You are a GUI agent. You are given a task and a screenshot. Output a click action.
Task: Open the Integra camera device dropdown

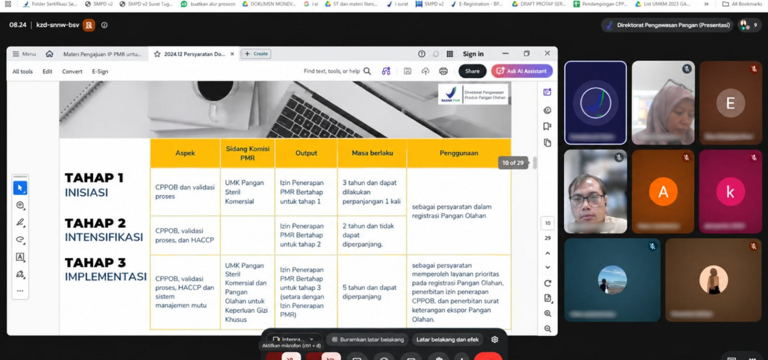tap(294, 339)
